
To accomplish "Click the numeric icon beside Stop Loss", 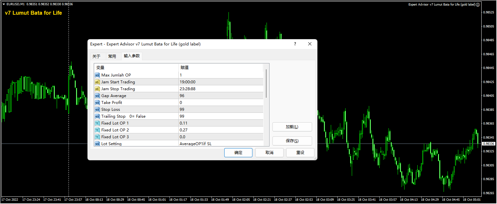I will [x=97, y=109].
